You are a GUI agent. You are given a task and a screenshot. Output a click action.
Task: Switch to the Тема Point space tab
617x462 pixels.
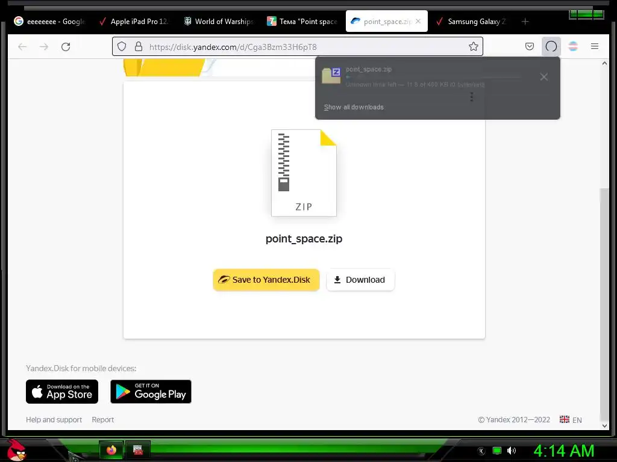(x=302, y=22)
